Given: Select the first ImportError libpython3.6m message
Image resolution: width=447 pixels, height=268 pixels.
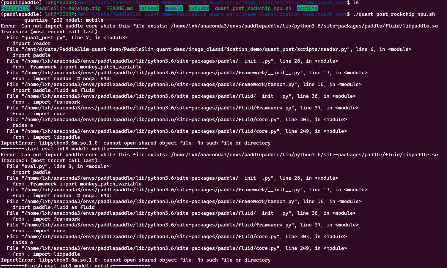Looking at the screenshot, I should point(136,143).
